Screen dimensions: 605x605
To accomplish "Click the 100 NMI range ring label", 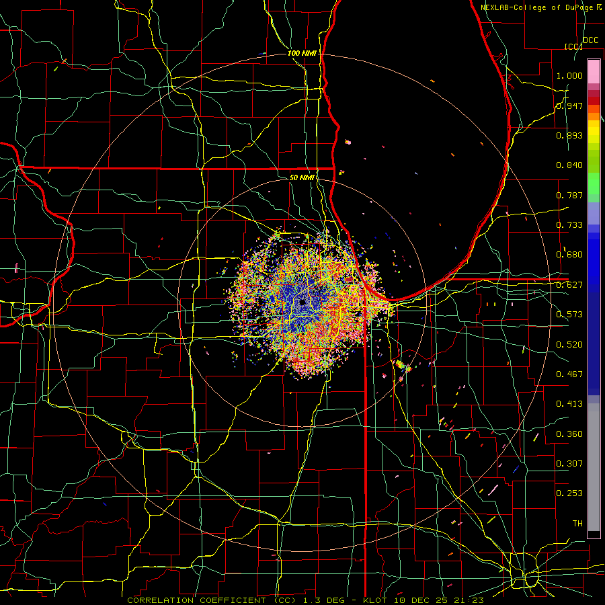I will click(302, 53).
